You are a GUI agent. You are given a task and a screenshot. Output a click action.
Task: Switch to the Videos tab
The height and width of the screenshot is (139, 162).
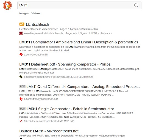click(x=36, y=13)
